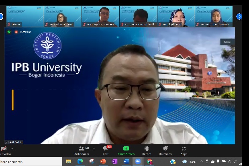Go to next page of participant thumbnails

coord(239,16)
